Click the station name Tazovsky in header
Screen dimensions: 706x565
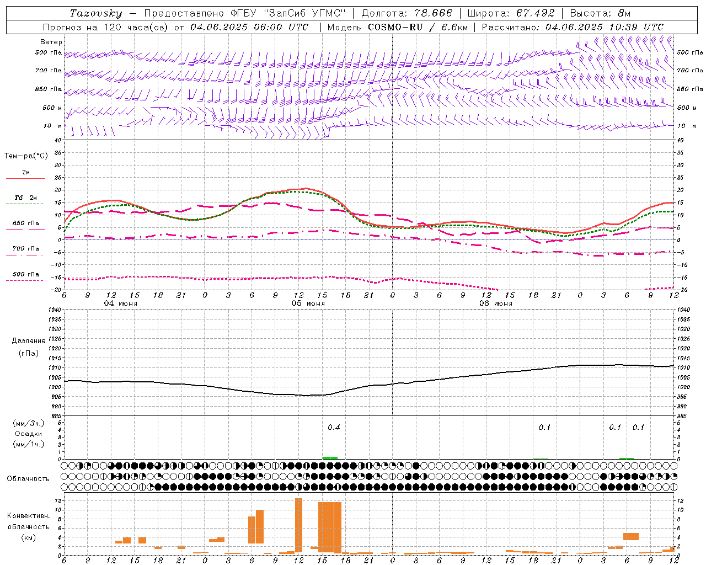(96, 13)
